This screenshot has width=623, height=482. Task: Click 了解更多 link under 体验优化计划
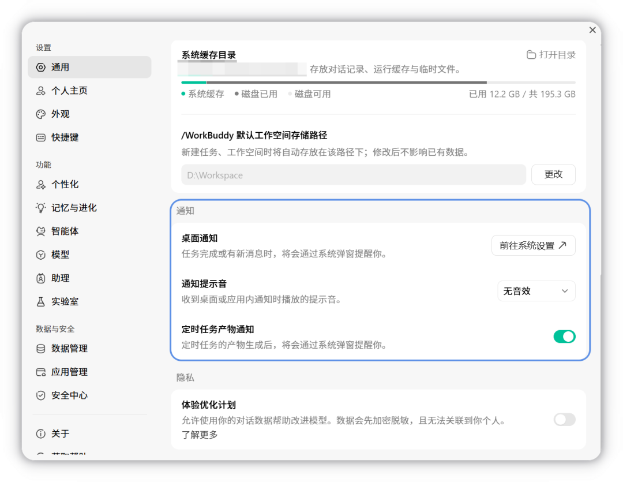pos(200,435)
